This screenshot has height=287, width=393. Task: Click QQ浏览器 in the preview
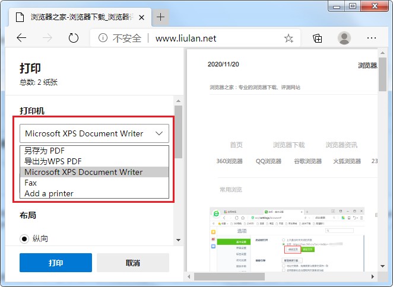point(268,161)
